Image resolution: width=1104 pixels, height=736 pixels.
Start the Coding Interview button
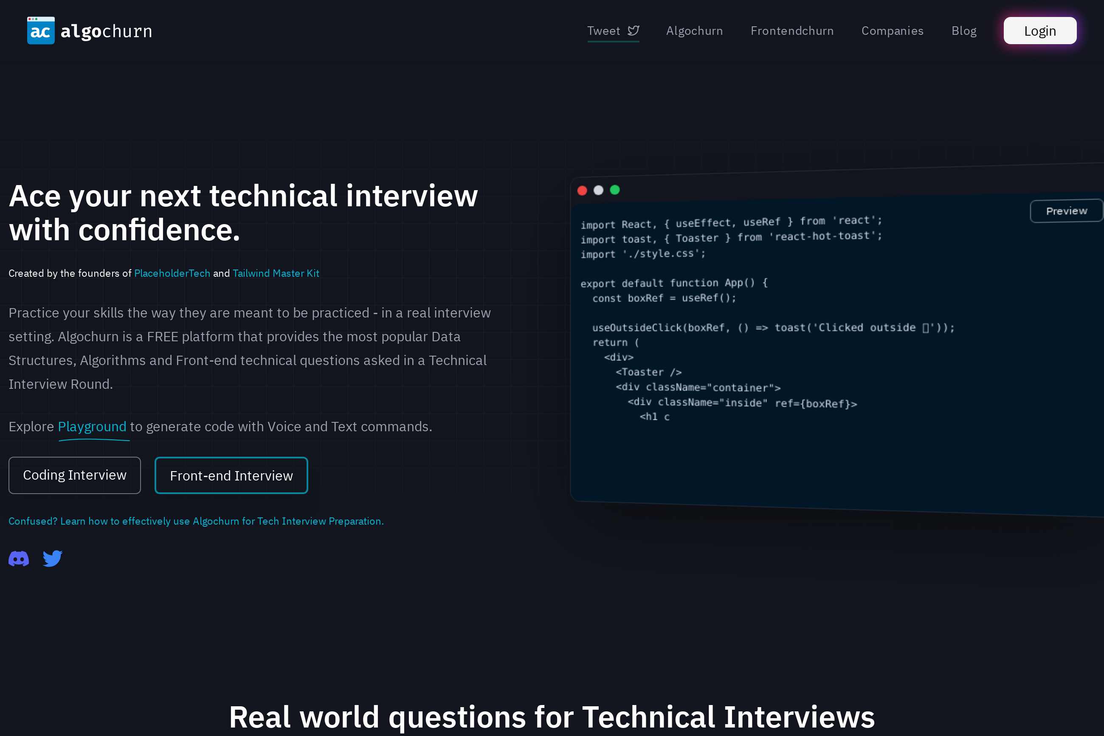point(75,475)
